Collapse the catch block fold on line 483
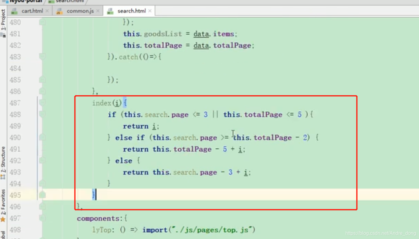Screen dimensions: 419x239 [x=42, y=57]
